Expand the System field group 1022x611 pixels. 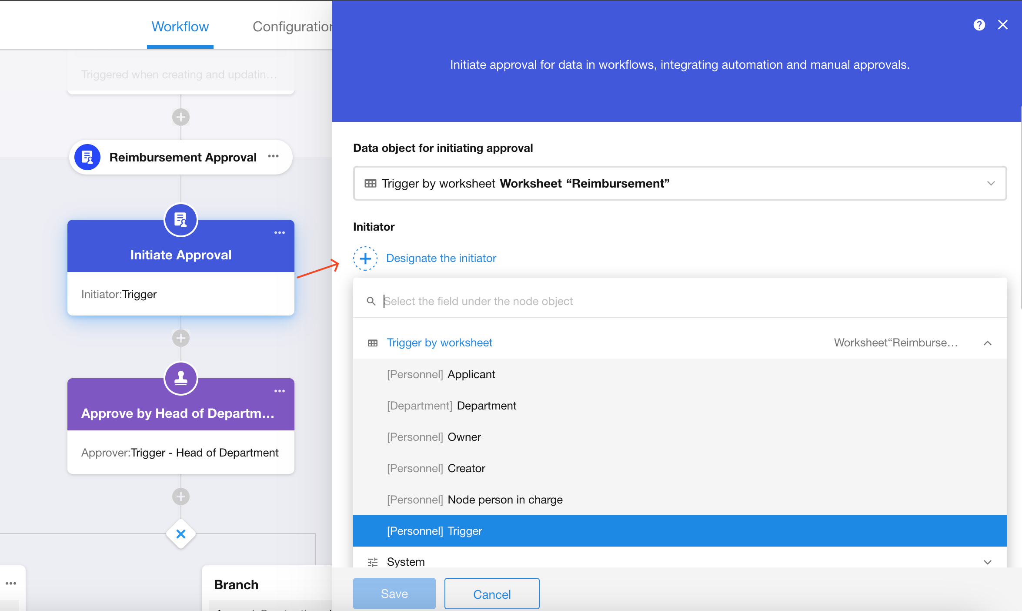tap(987, 562)
